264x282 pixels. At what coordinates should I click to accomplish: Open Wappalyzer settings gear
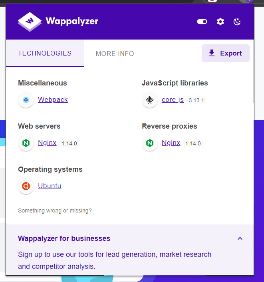(220, 22)
